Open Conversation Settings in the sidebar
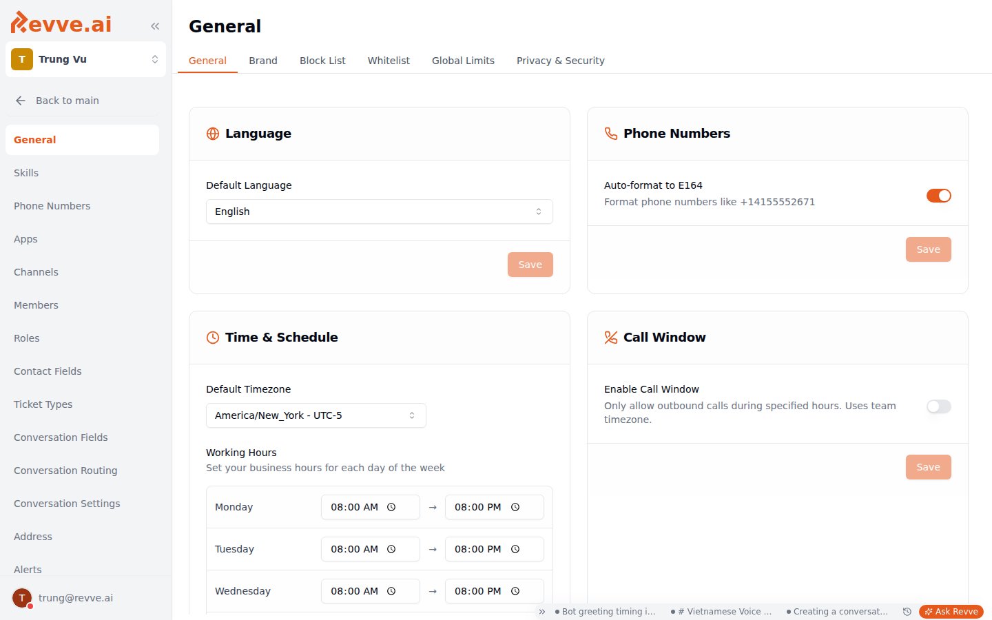The image size is (992, 620). point(82,504)
